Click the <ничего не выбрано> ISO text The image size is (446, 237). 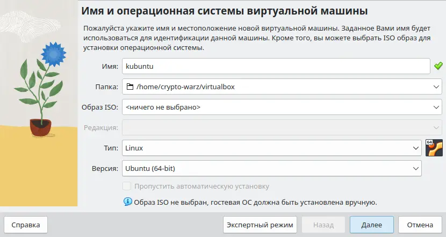click(x=163, y=107)
